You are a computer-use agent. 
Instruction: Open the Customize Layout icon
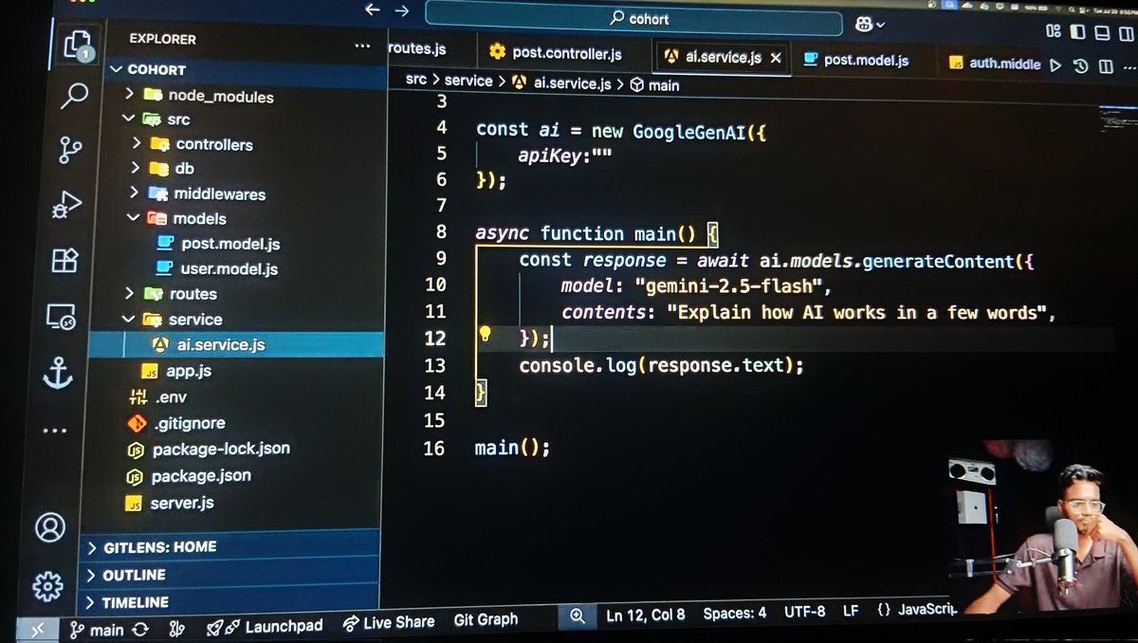[1055, 30]
